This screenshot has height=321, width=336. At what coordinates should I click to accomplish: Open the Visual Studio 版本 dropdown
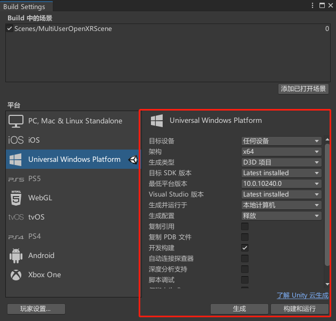[x=282, y=194]
